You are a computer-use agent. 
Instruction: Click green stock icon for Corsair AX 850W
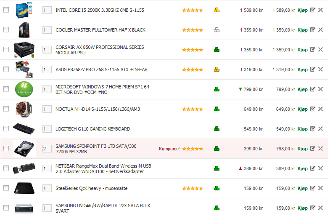click(x=216, y=50)
